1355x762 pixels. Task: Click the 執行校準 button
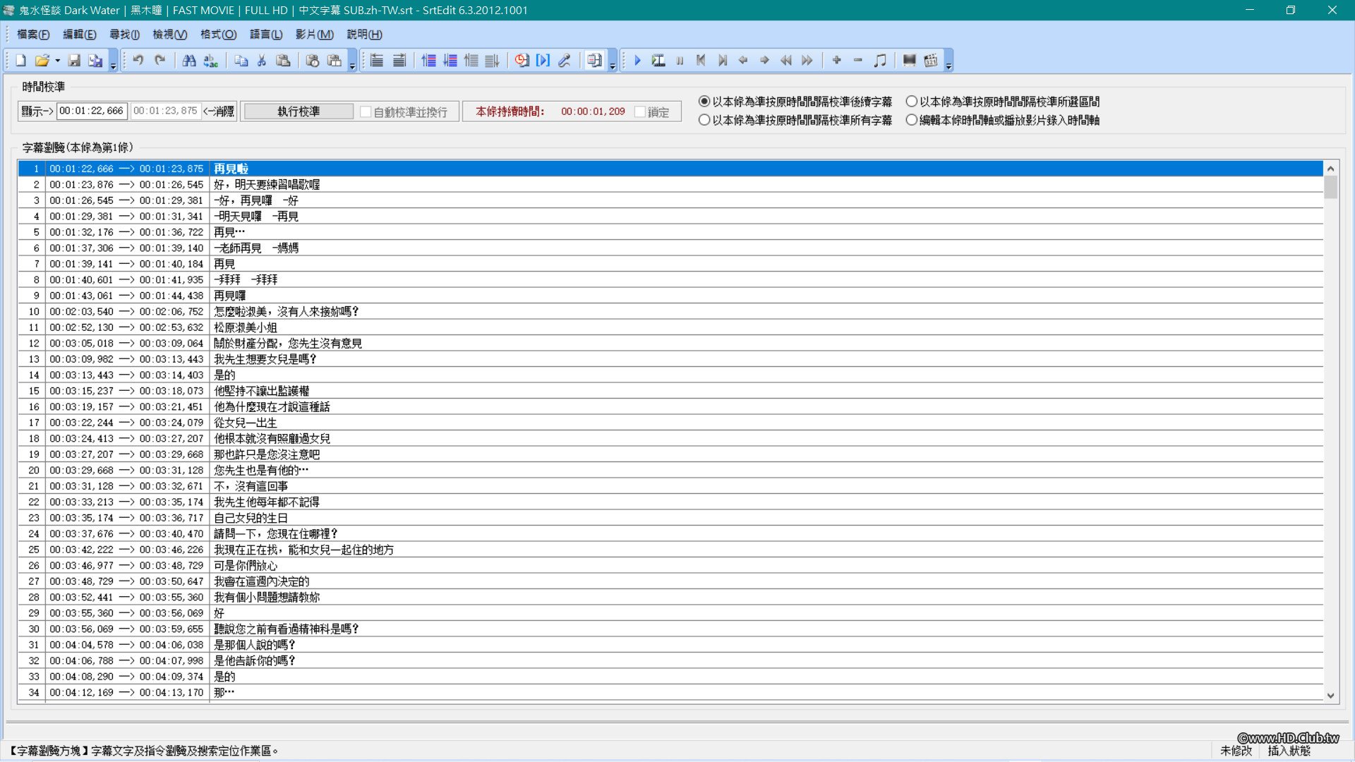299,111
